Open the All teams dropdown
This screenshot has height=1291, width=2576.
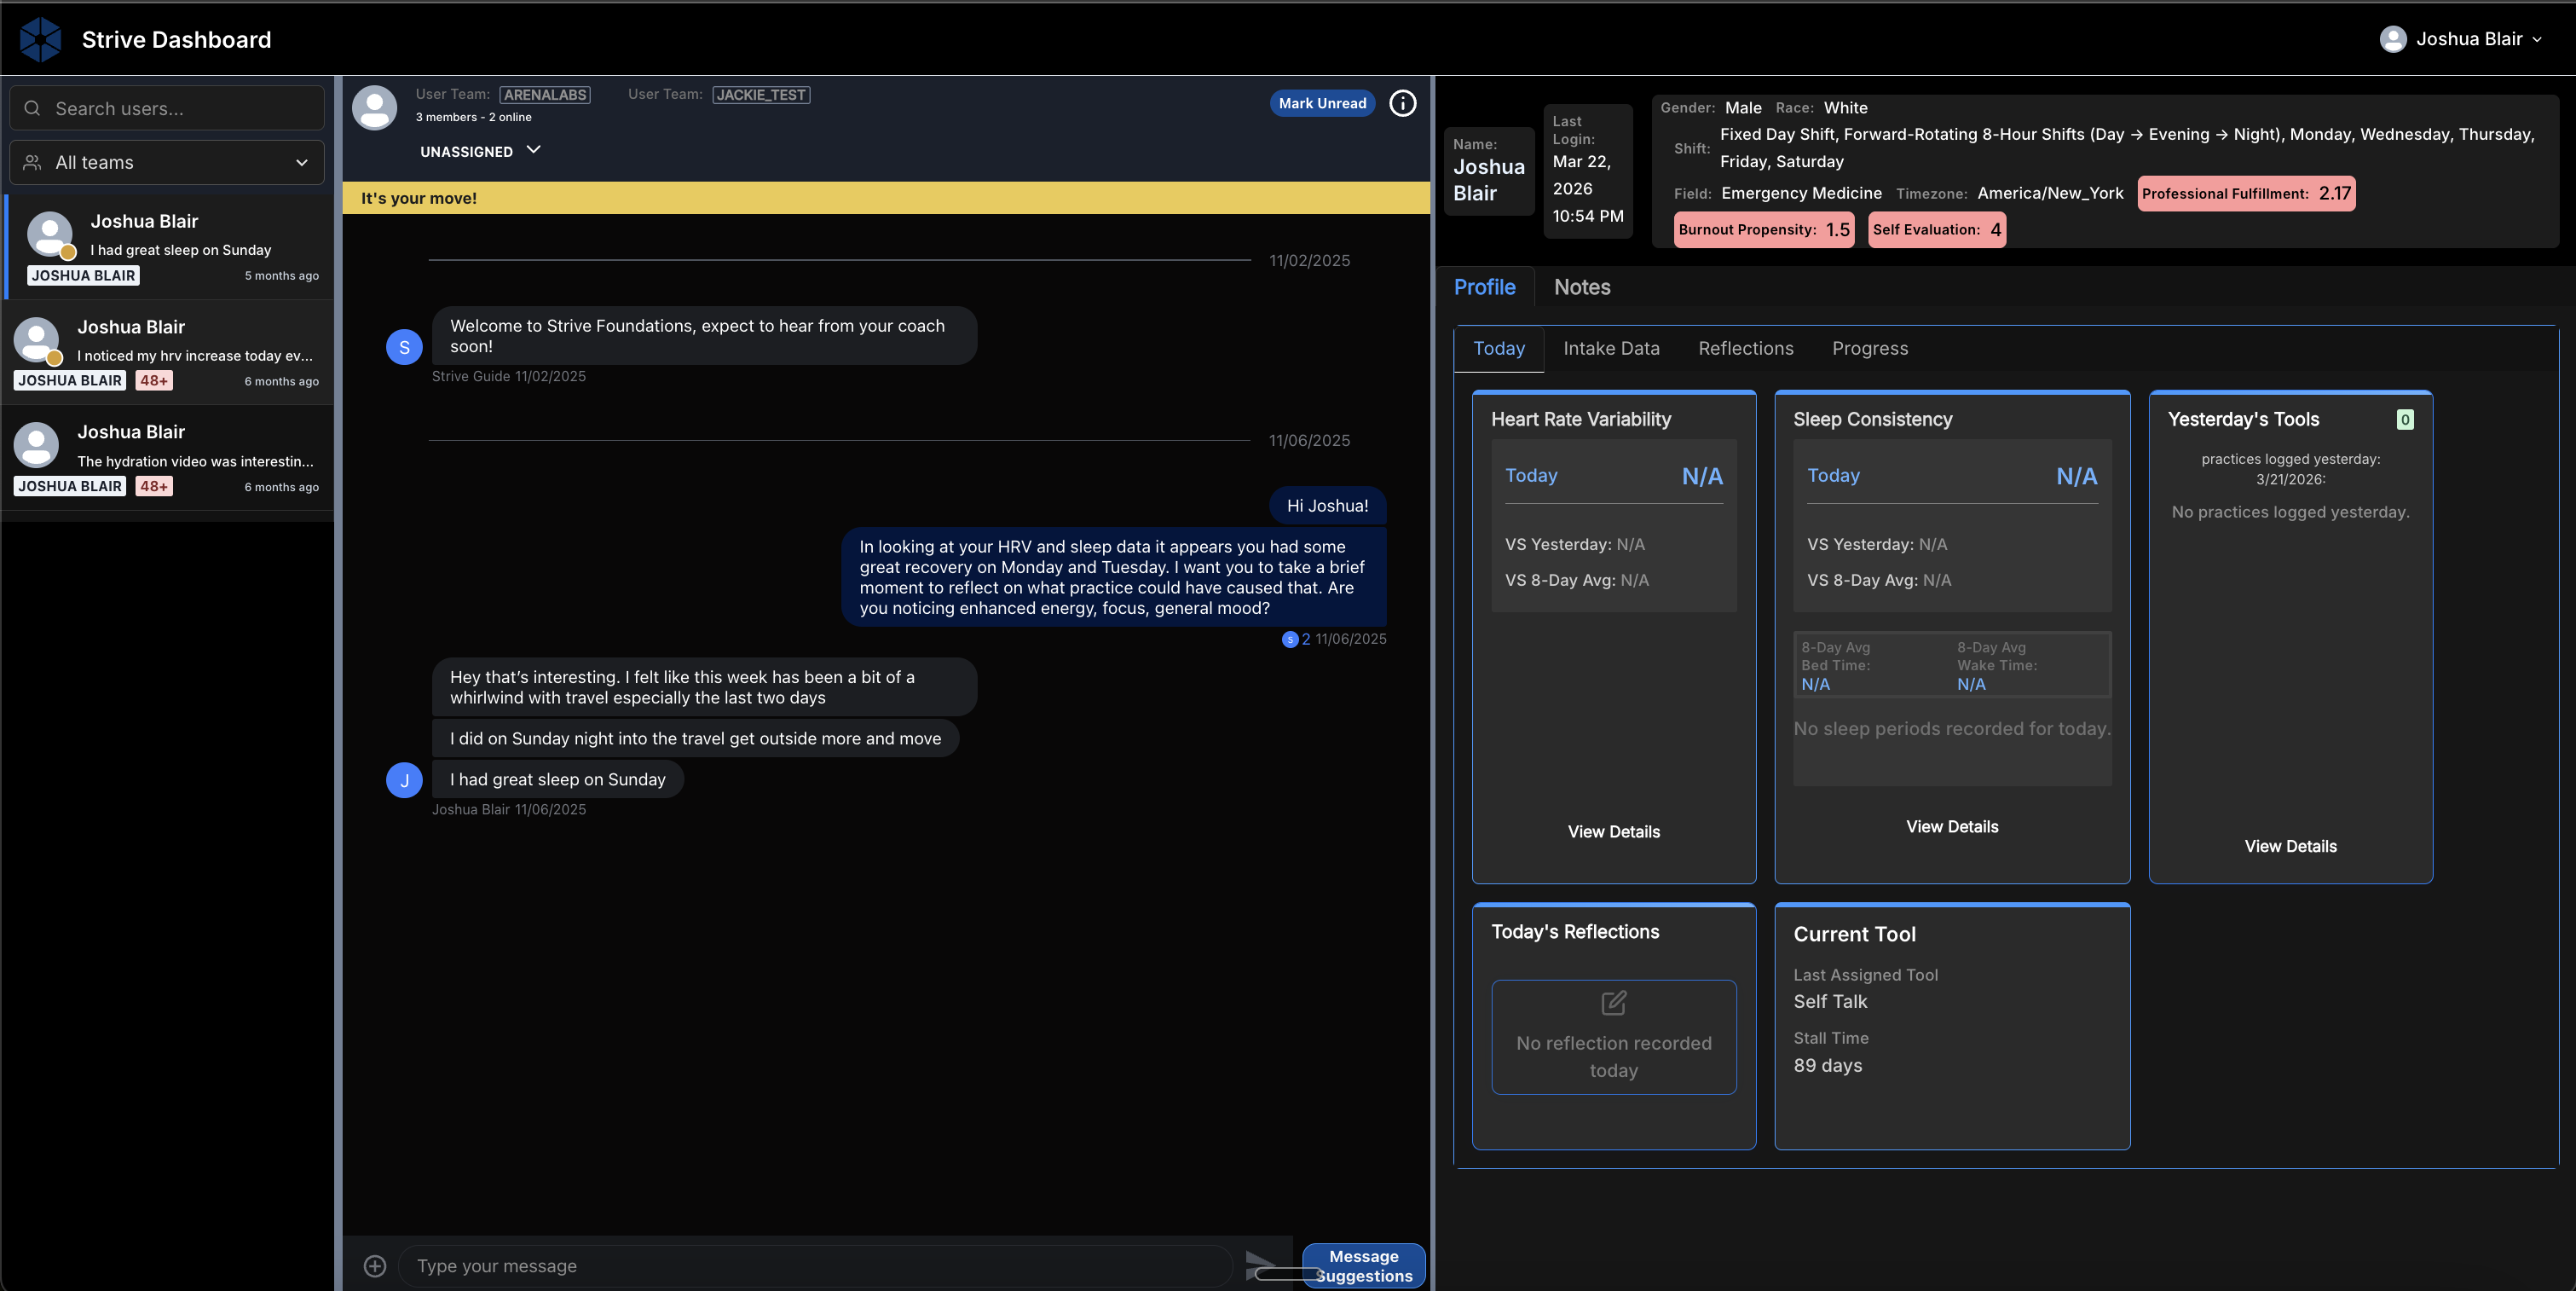tap(167, 162)
